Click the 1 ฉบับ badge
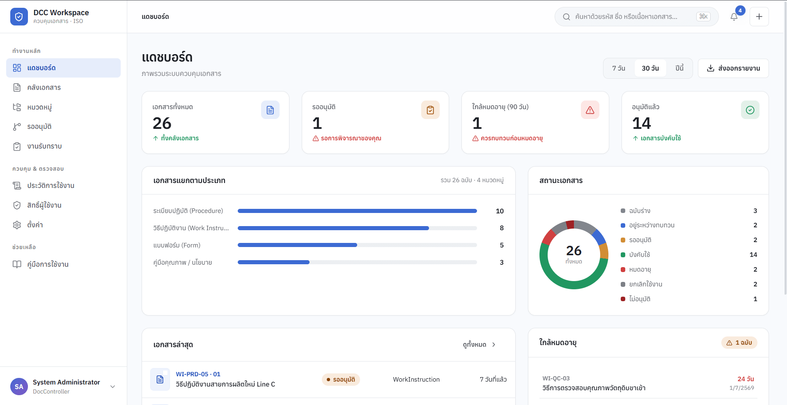 [739, 343]
